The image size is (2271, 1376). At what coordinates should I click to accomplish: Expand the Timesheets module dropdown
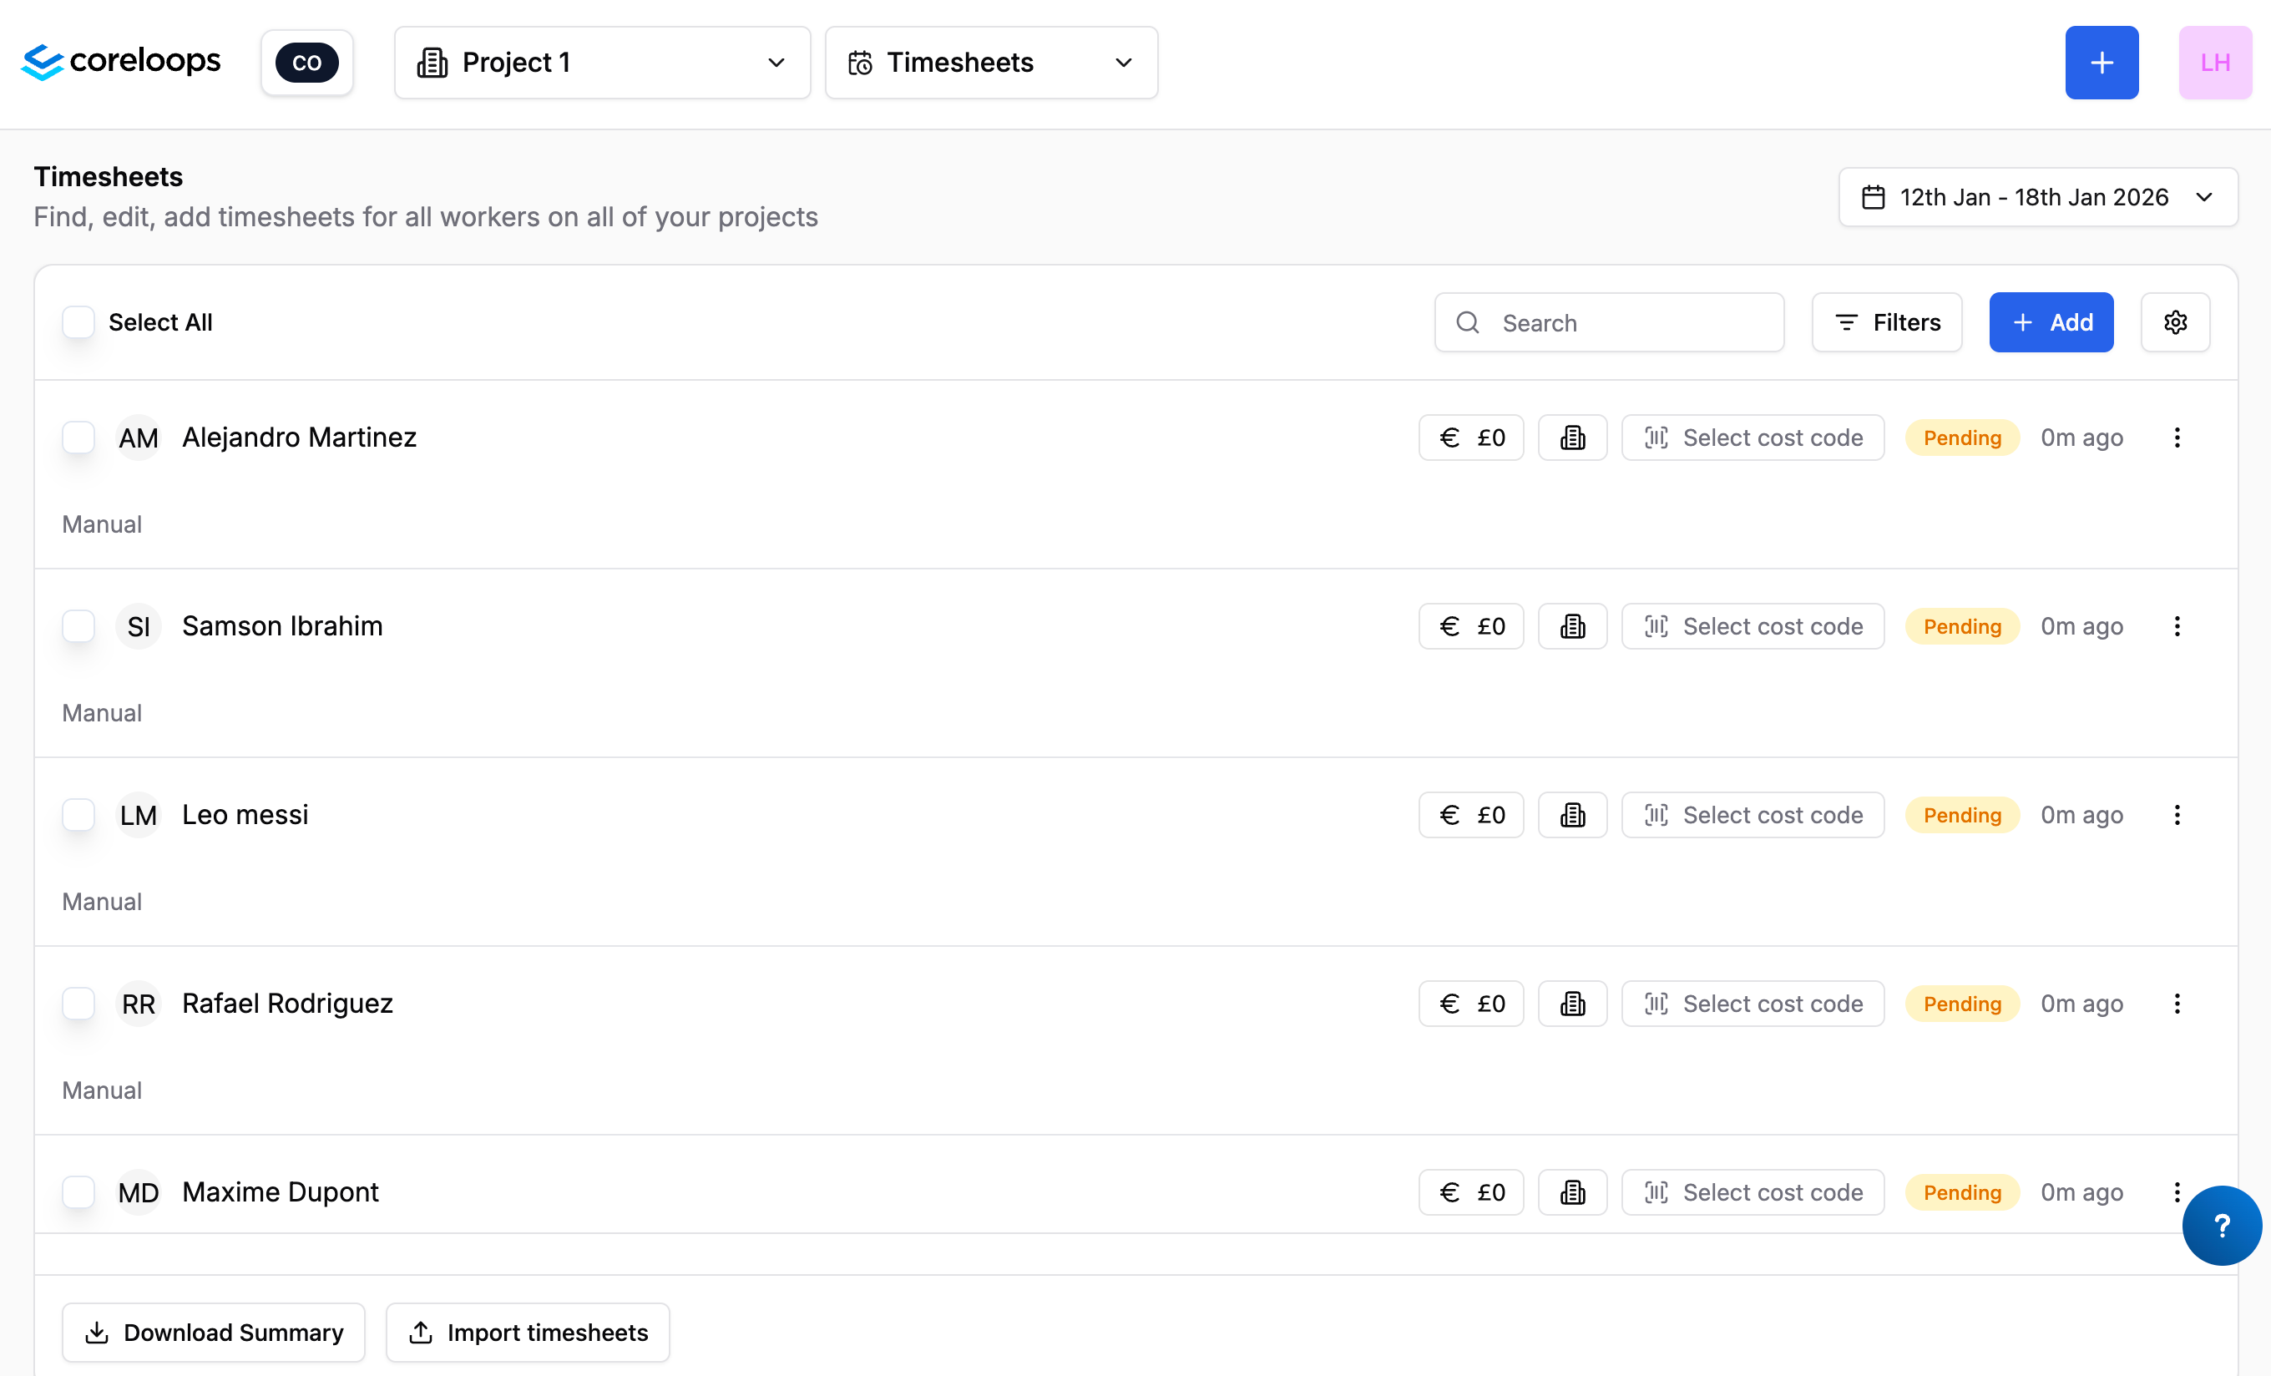(x=991, y=63)
